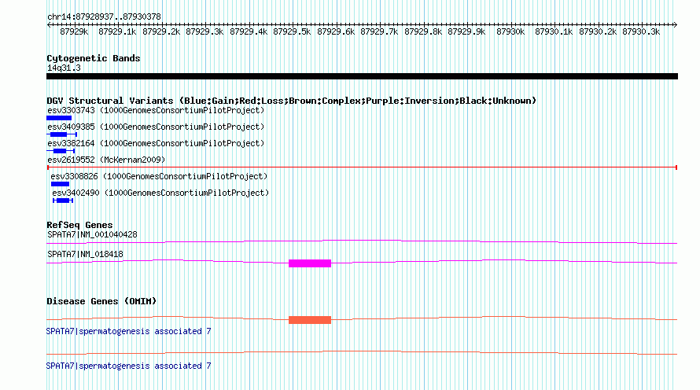Click the blue esv3409385 gain glyph
Viewport: 700px width, 390px height.
click(x=62, y=134)
